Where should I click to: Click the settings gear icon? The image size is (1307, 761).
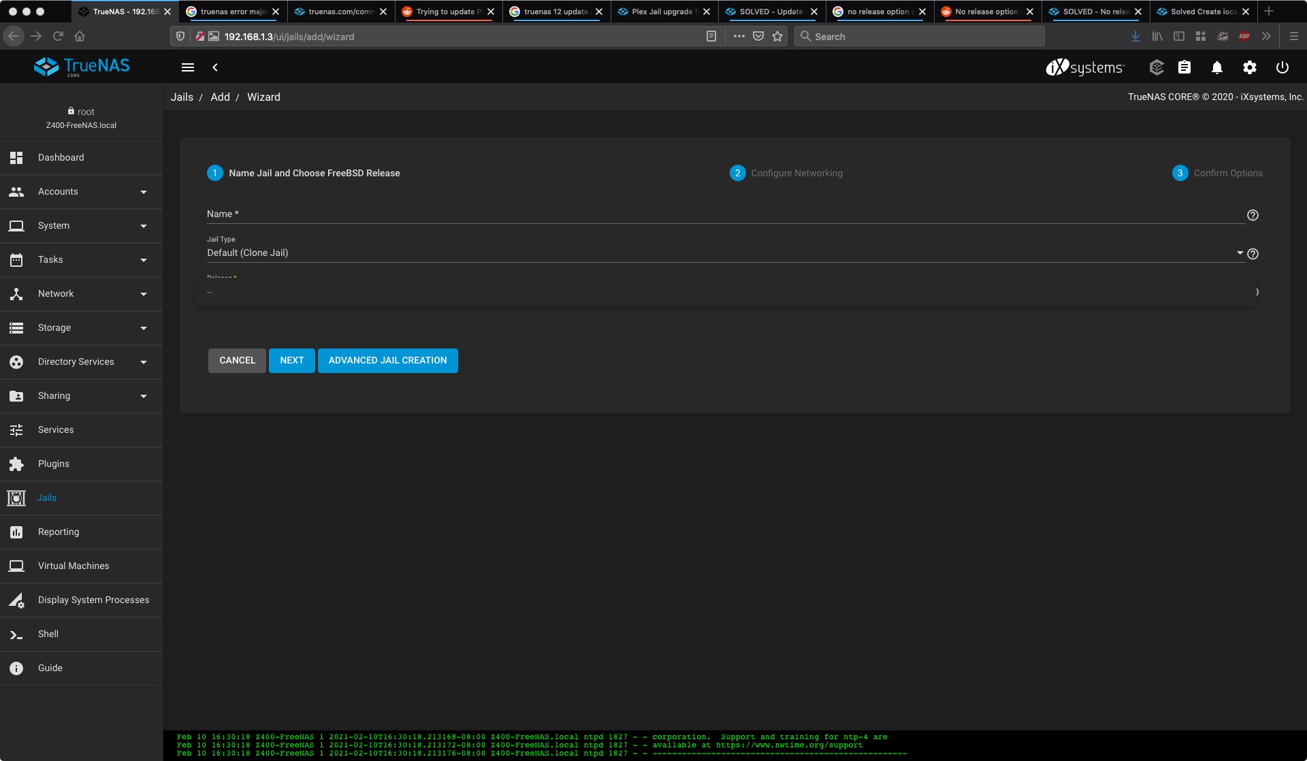(x=1249, y=67)
